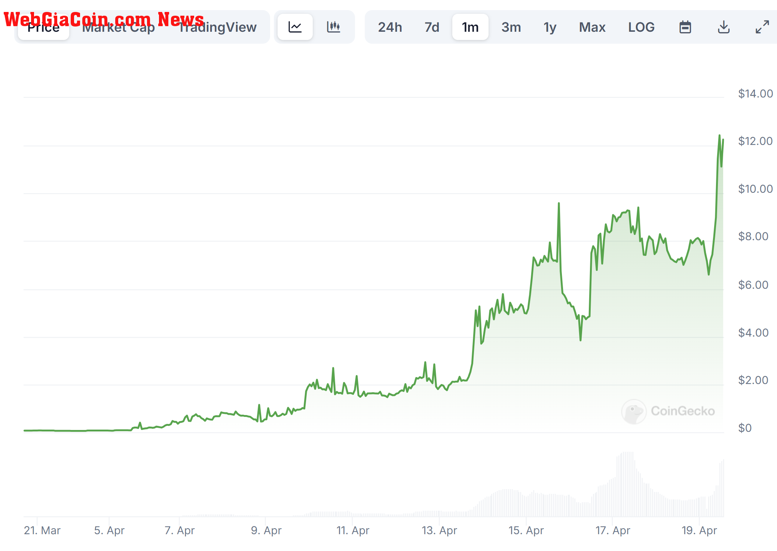Viewport: 777px width, 551px height.
Task: Select the Market Cap tab
Action: tap(118, 27)
